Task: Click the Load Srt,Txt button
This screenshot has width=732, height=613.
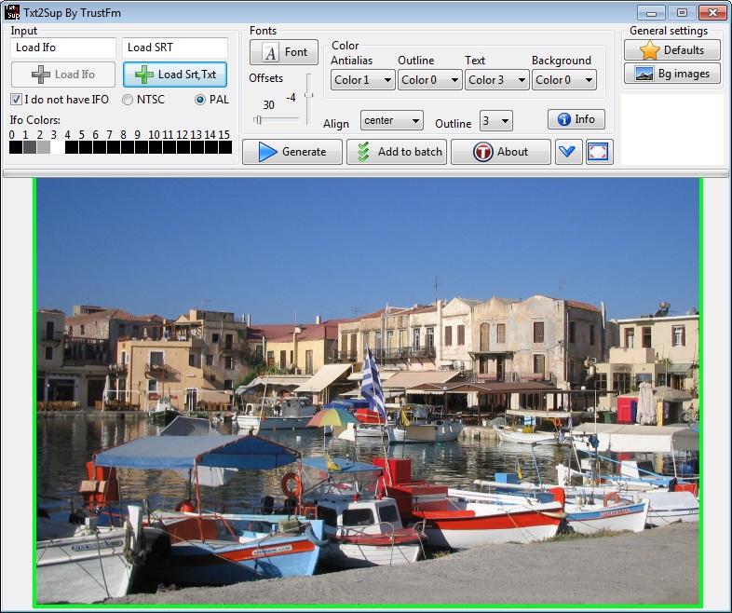Action: point(175,75)
